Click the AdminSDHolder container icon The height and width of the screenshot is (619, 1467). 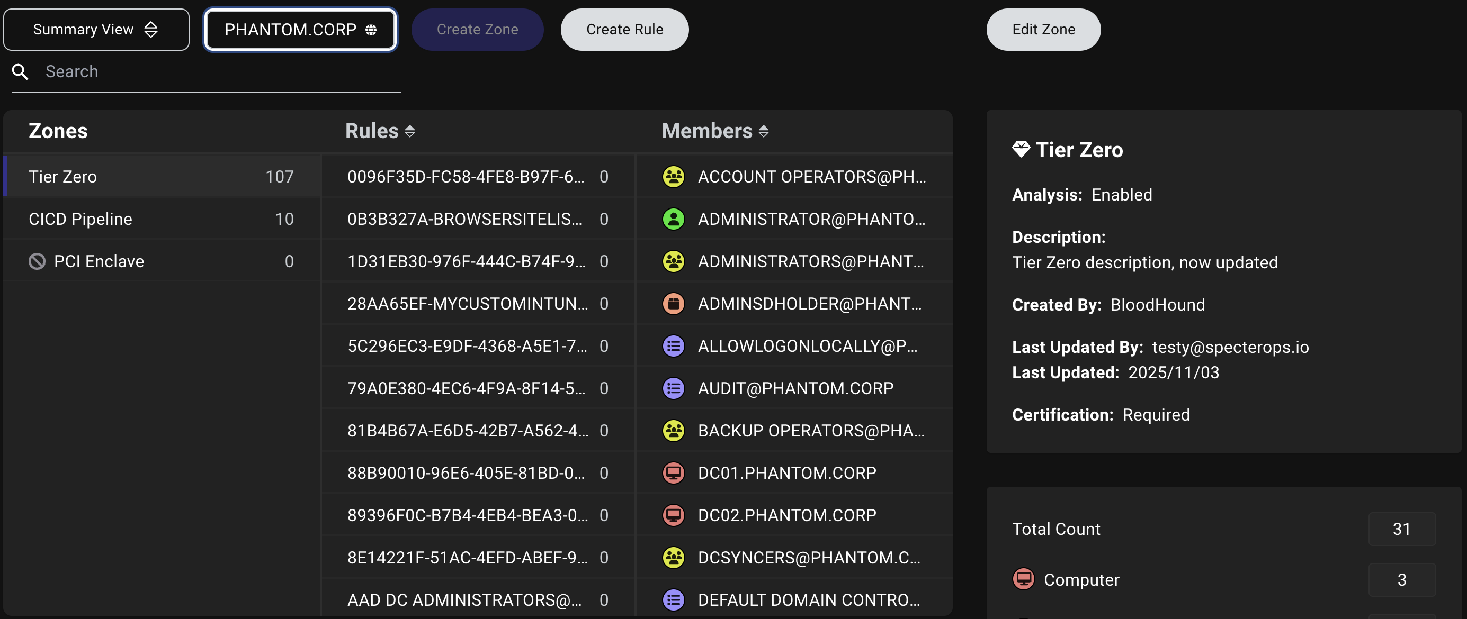point(673,304)
